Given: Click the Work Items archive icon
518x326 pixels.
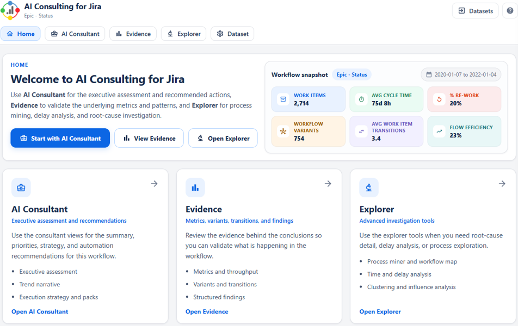Looking at the screenshot, I should [x=283, y=99].
